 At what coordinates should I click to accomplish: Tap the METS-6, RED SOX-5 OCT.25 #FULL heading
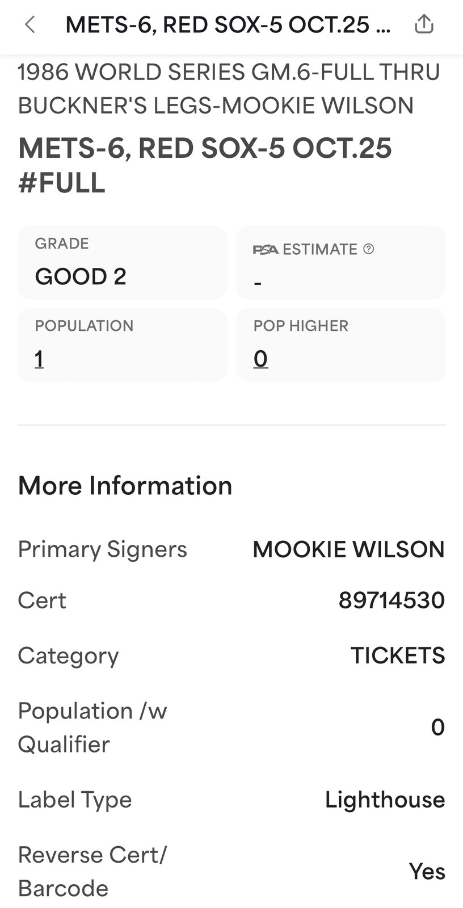tap(205, 165)
